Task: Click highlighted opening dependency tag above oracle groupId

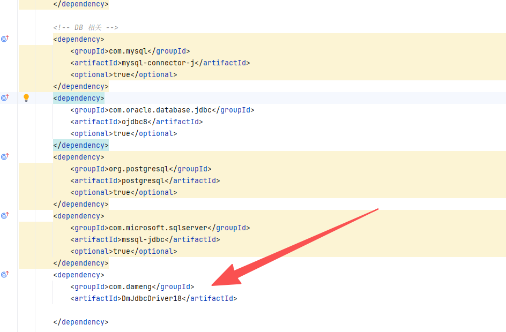Action: [79, 99]
